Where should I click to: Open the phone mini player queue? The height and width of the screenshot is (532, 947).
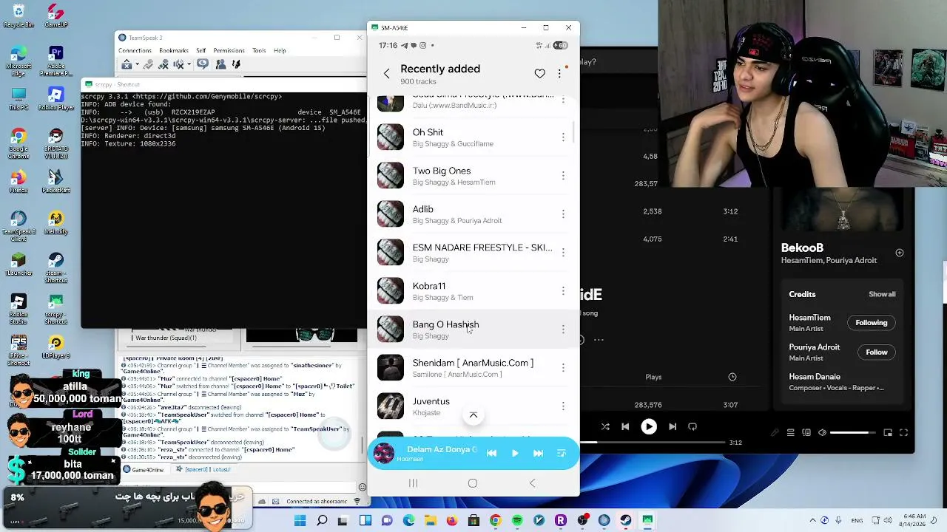pos(562,453)
